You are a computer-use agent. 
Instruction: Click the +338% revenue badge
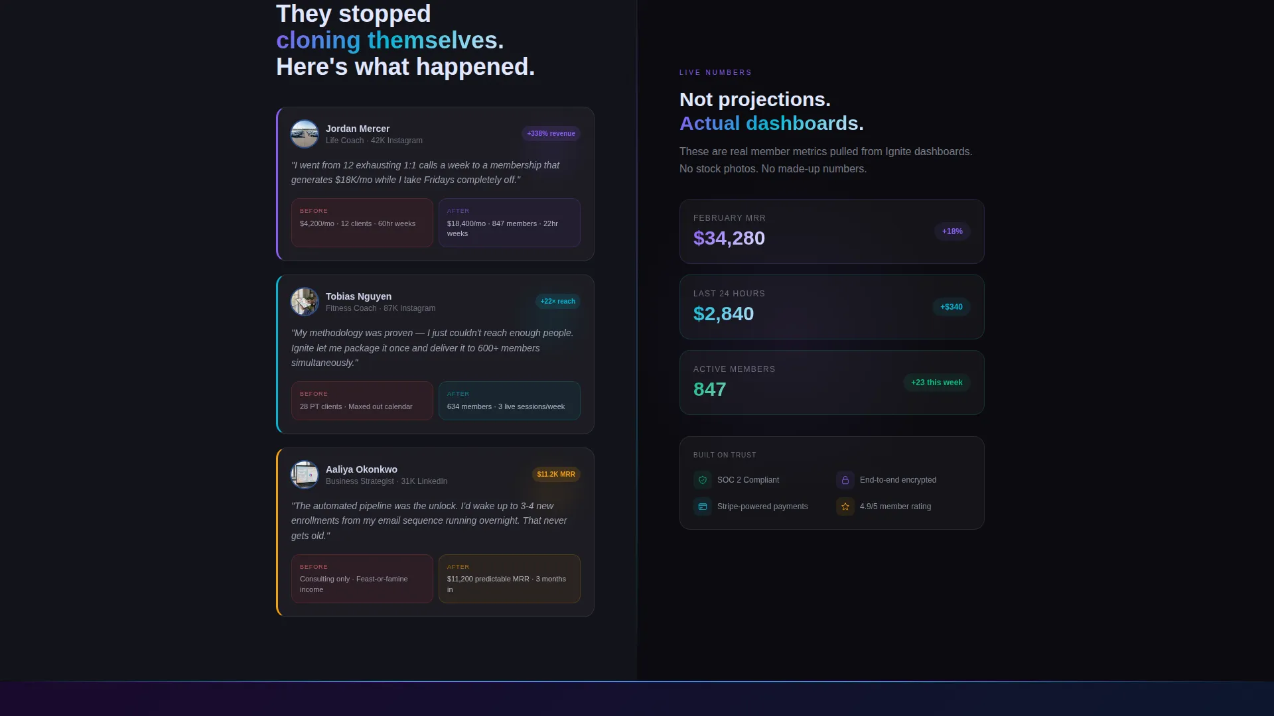[551, 134]
